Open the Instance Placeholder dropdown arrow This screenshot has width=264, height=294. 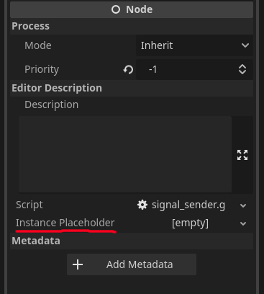pos(243,223)
